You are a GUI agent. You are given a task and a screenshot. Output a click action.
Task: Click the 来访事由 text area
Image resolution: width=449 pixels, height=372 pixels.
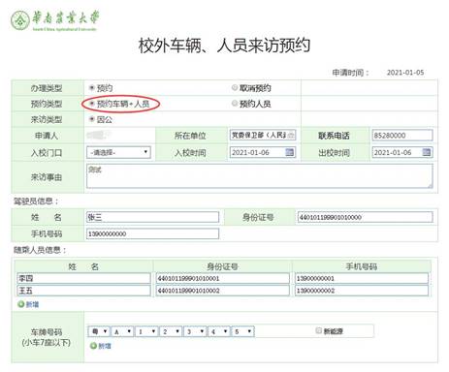tap(259, 176)
